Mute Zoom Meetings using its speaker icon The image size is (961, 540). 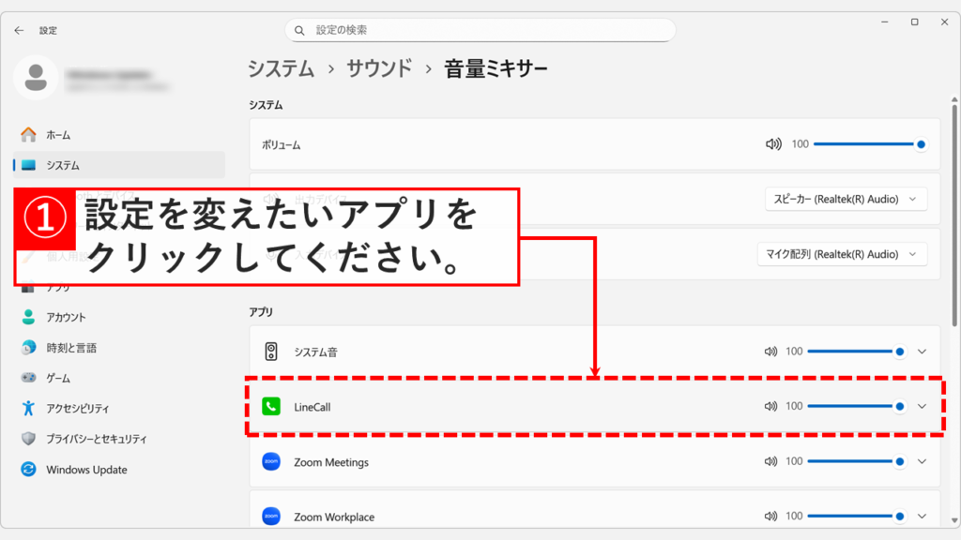771,461
